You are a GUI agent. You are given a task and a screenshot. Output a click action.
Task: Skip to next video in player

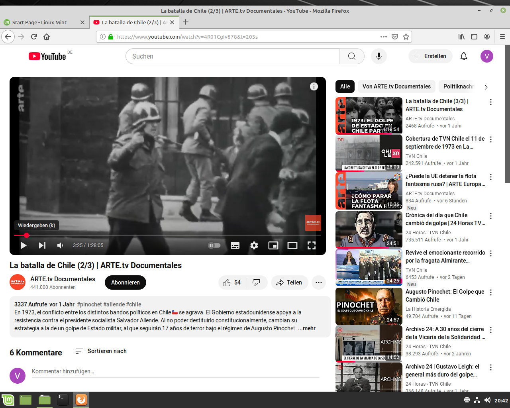click(x=42, y=245)
